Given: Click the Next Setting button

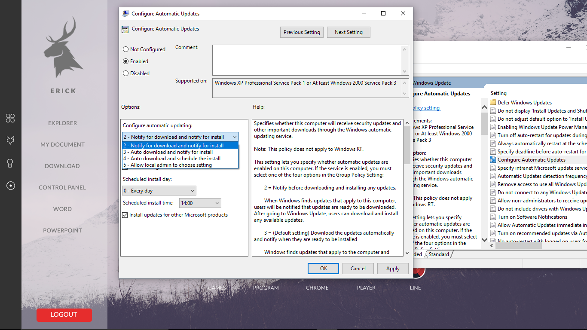Looking at the screenshot, I should (349, 32).
